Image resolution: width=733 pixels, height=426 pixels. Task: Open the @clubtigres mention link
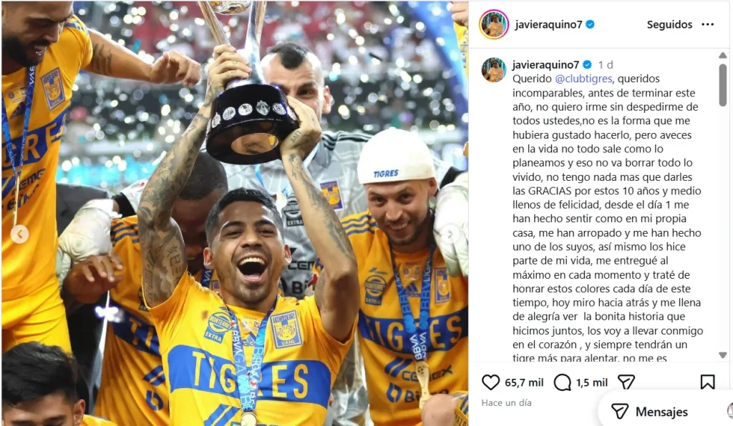coord(583,79)
